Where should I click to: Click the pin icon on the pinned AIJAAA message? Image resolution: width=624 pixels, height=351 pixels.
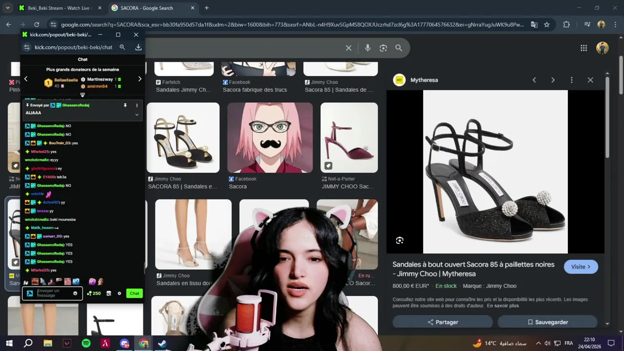click(x=125, y=105)
